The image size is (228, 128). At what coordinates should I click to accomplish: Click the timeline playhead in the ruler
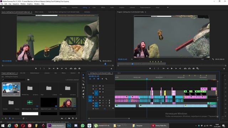tap(147, 79)
